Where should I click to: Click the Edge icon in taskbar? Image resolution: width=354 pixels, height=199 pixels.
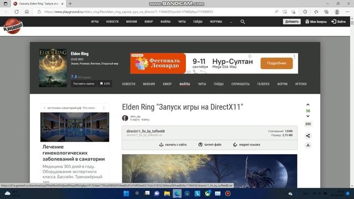click(x=177, y=193)
